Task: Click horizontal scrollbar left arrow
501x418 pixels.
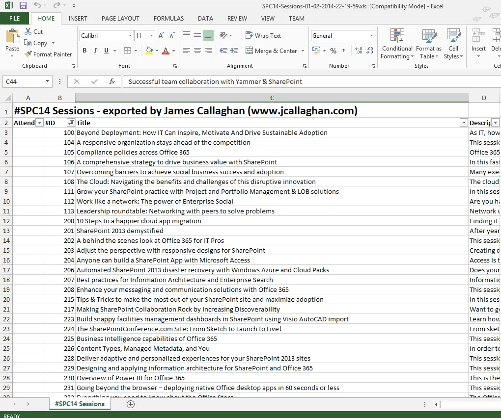Action: 436,404
